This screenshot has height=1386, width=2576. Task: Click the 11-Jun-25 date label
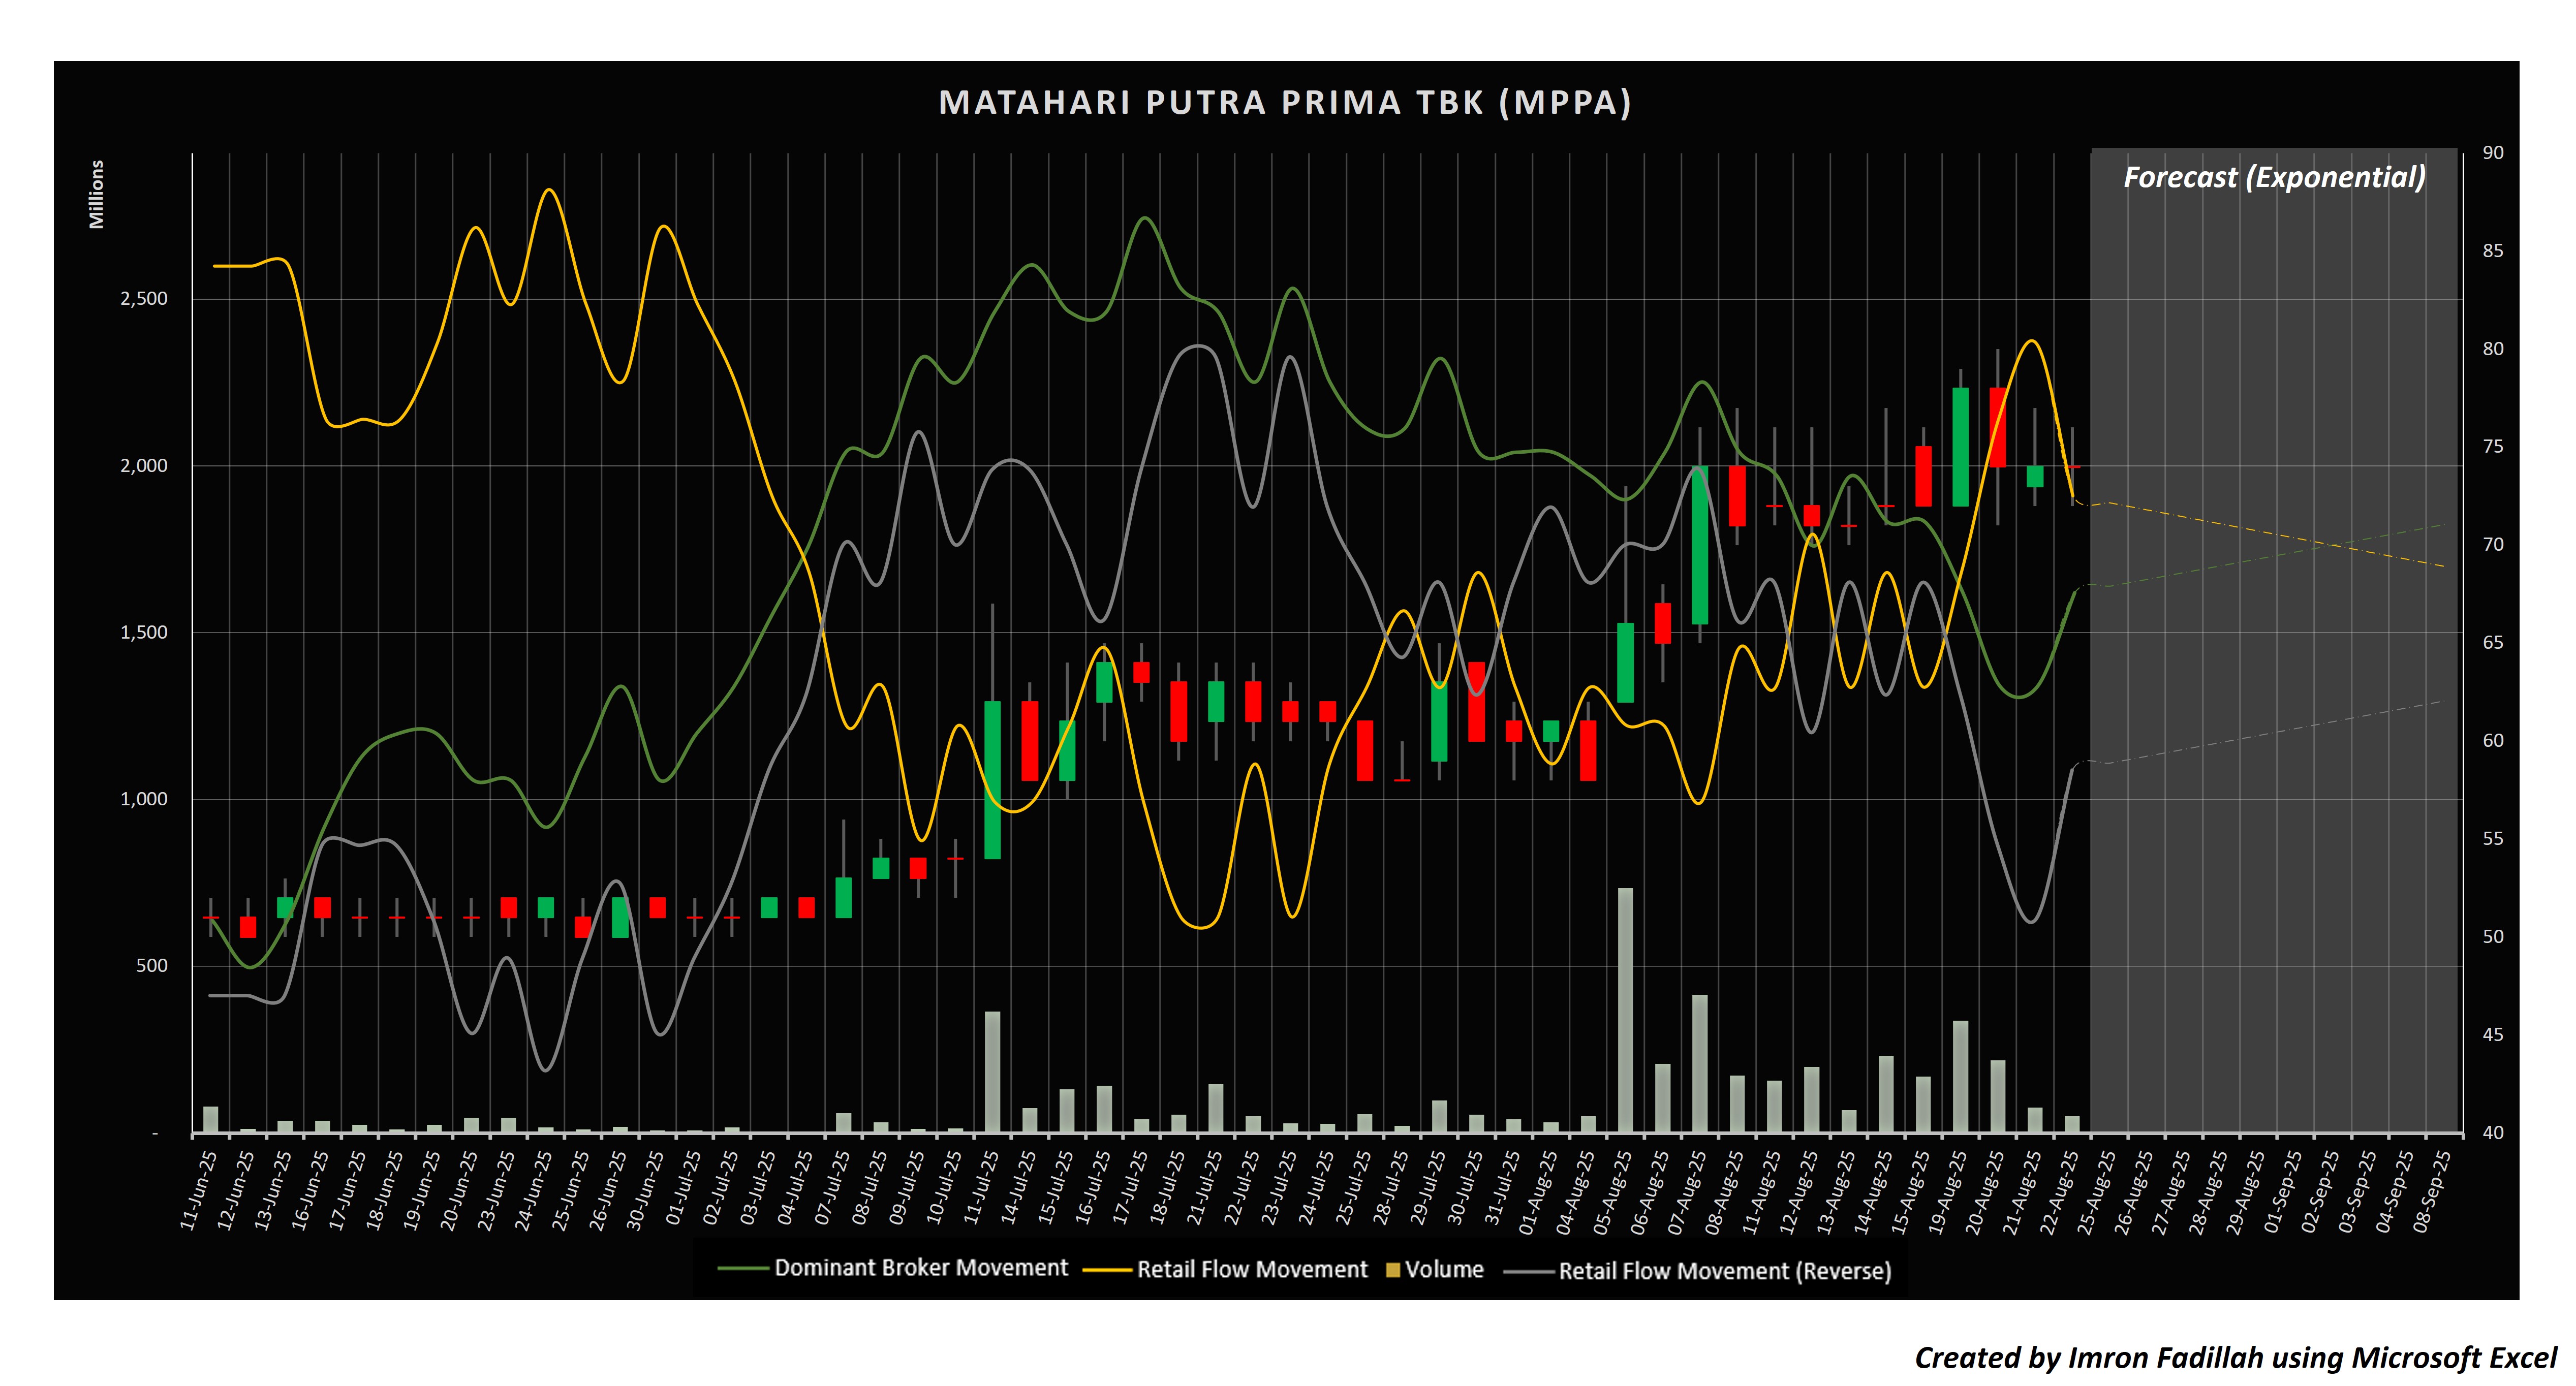[198, 1190]
